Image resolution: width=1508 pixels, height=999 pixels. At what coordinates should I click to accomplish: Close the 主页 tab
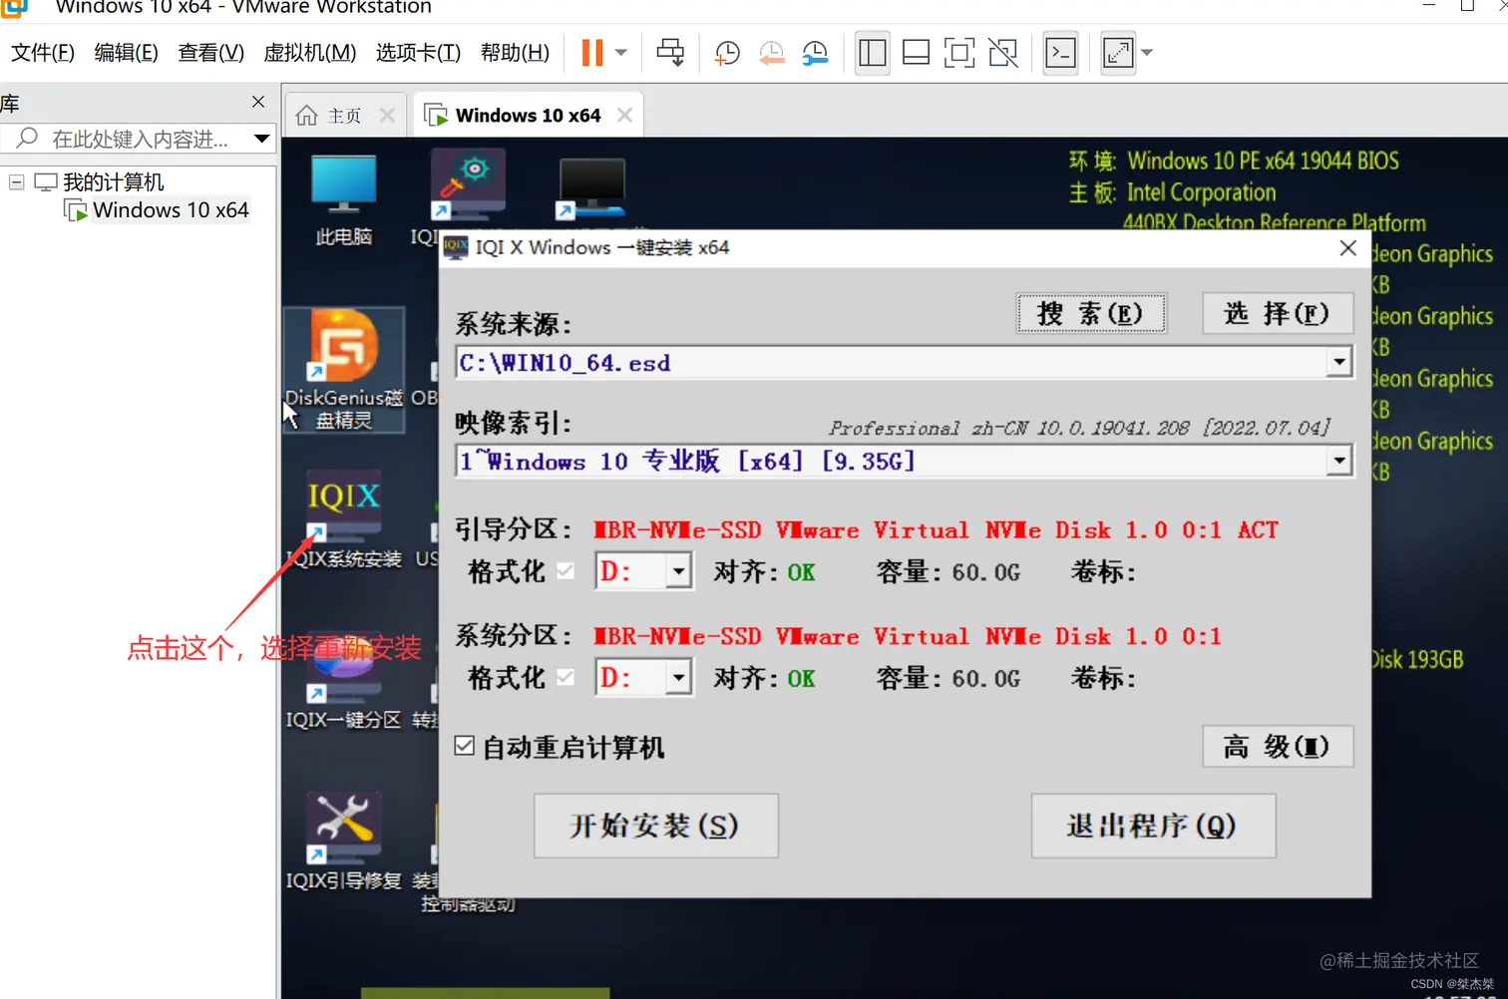pos(387,116)
